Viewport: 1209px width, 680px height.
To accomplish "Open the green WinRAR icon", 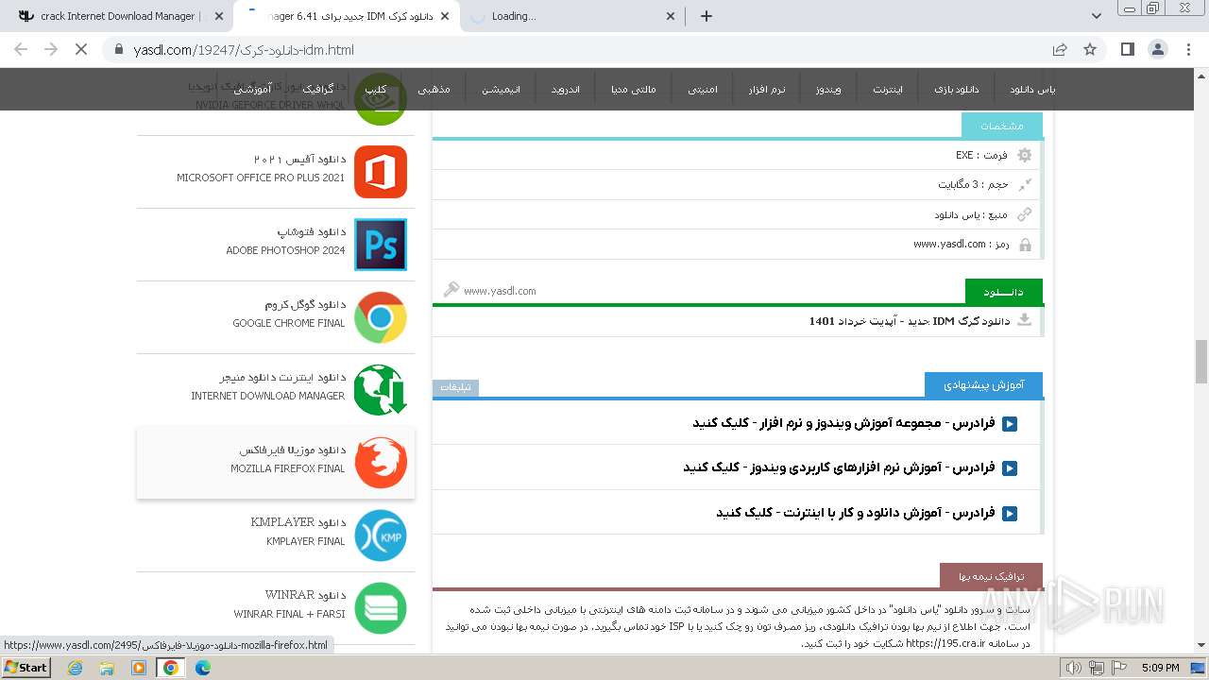I will point(381,608).
